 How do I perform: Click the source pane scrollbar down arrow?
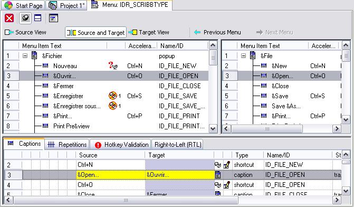pyautogui.click(x=213, y=129)
